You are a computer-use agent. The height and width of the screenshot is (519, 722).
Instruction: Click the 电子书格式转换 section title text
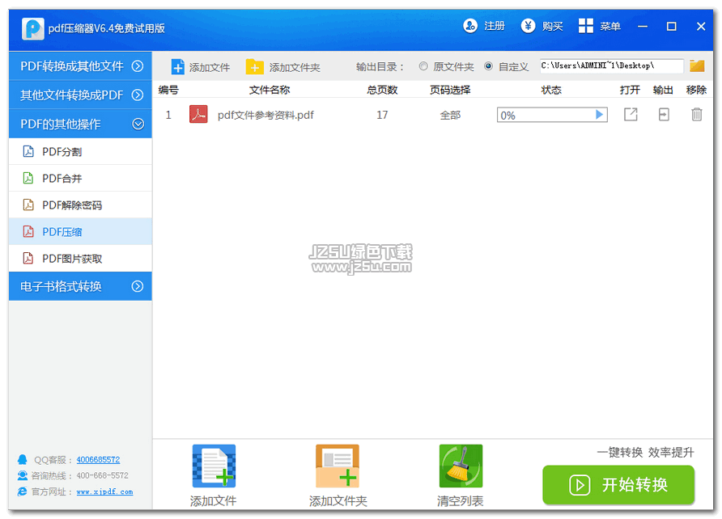click(x=61, y=286)
